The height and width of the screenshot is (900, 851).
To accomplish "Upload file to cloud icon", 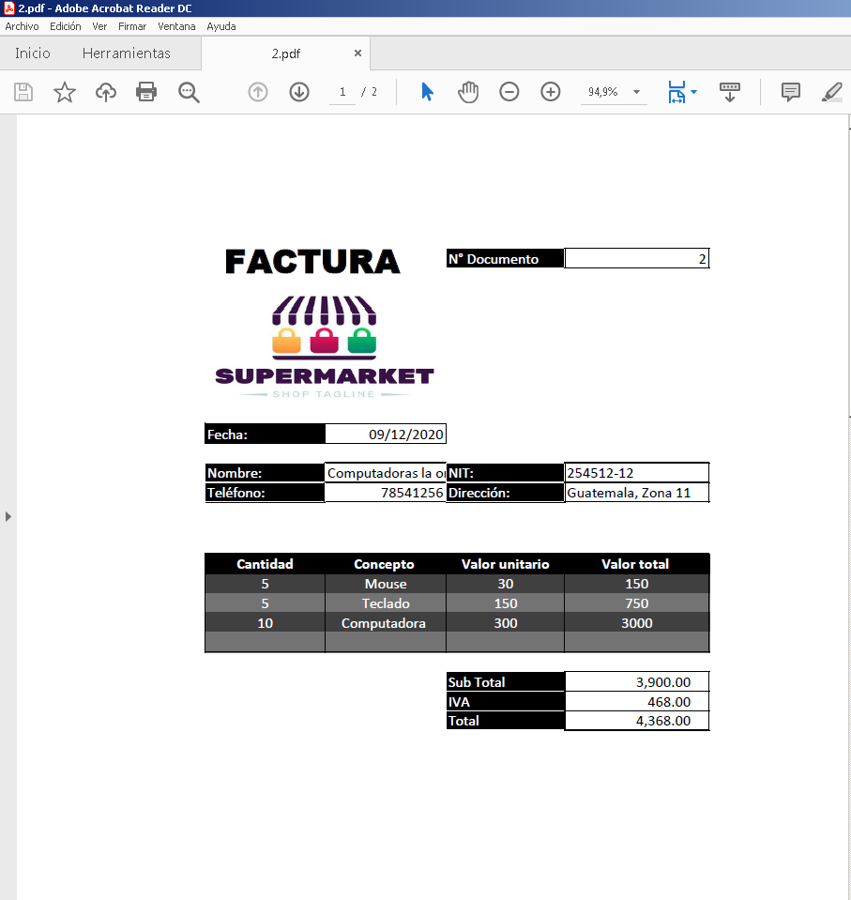I will pos(106,92).
